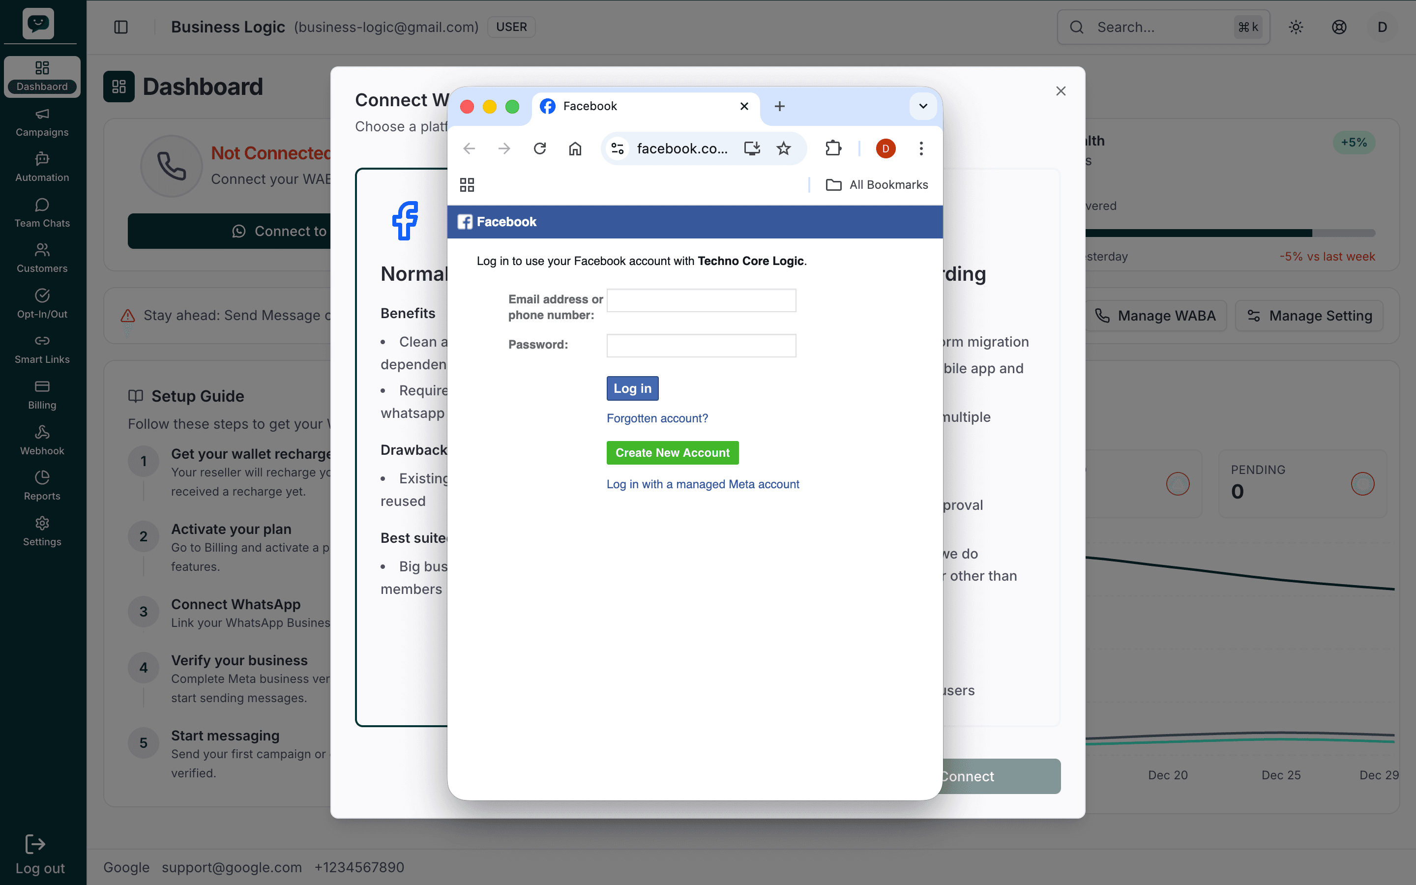The height and width of the screenshot is (885, 1416).
Task: Click the browser home icon
Action: [x=575, y=148]
